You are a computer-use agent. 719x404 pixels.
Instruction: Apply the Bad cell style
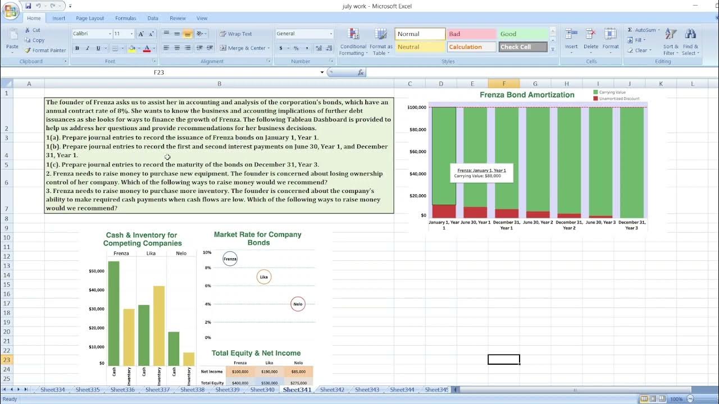tap(472, 34)
